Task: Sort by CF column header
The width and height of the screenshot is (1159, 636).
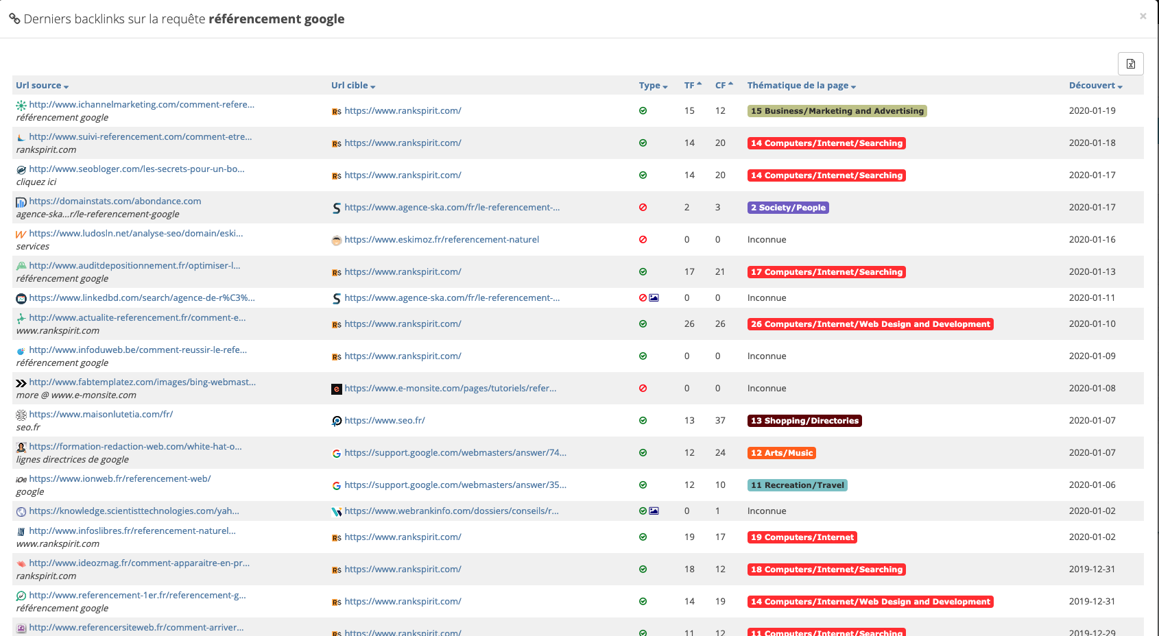Action: [x=724, y=86]
